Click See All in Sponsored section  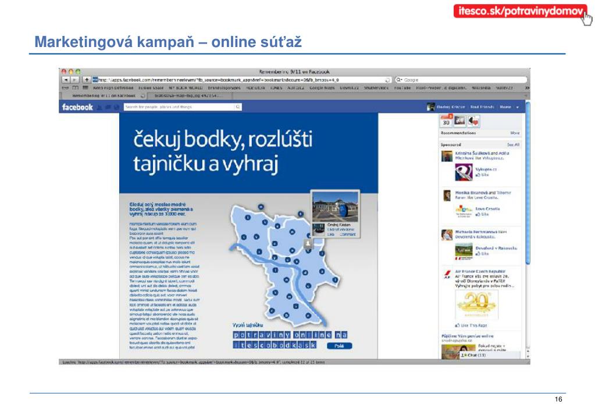(x=513, y=145)
